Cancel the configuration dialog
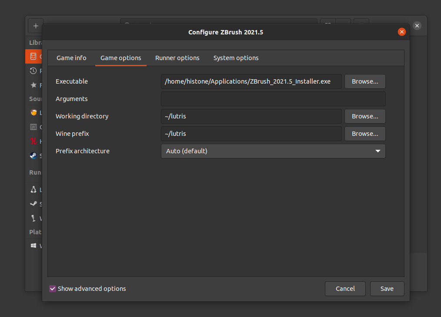 [345, 289]
